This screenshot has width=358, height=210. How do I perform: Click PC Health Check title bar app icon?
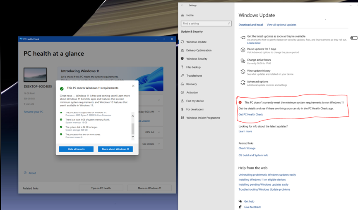click(21, 39)
